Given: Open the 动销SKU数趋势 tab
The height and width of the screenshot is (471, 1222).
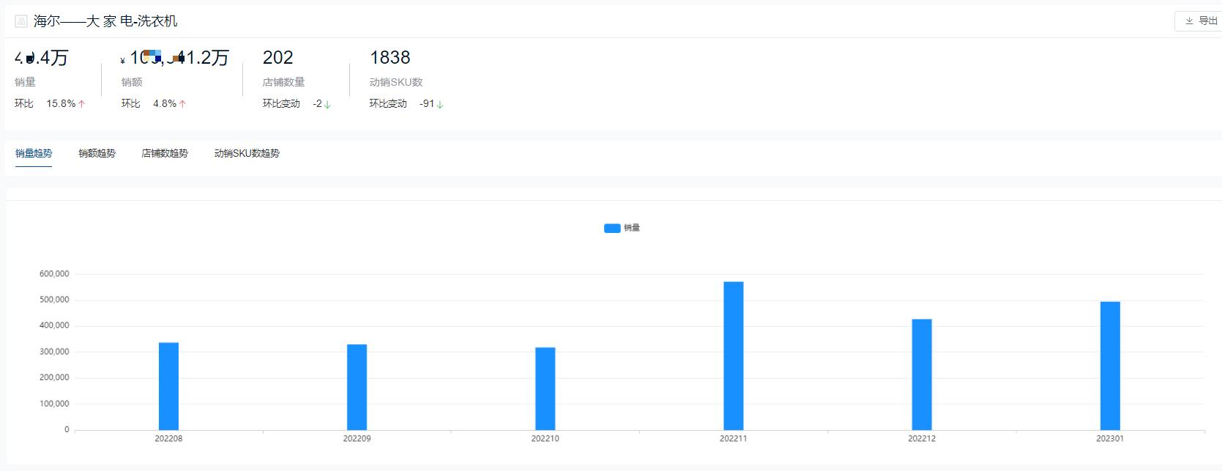Looking at the screenshot, I should click(247, 153).
